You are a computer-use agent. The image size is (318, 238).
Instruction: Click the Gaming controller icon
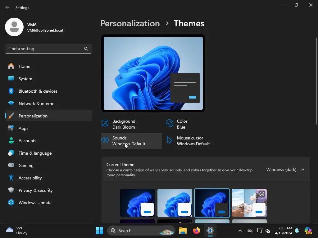[x=11, y=165]
